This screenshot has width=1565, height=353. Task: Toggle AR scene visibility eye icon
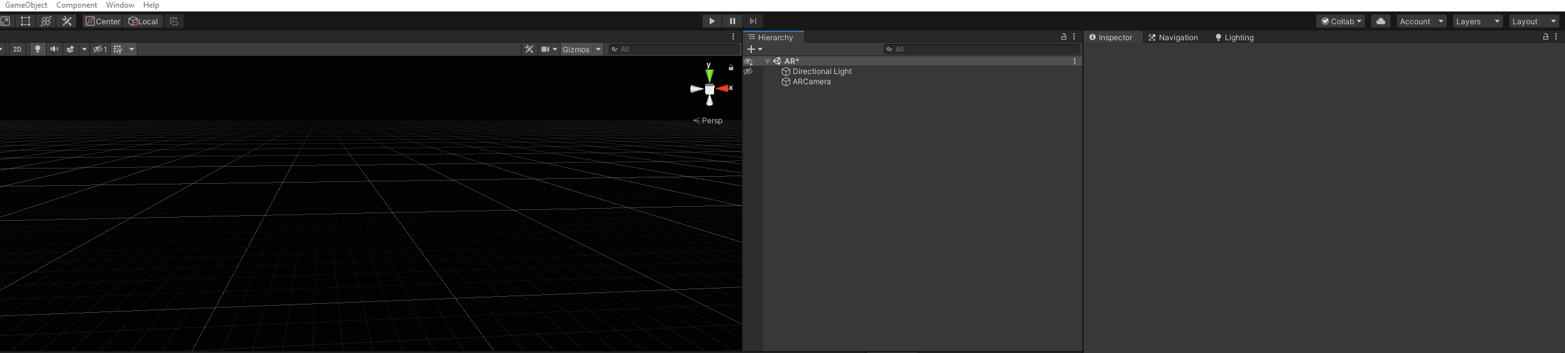(748, 61)
